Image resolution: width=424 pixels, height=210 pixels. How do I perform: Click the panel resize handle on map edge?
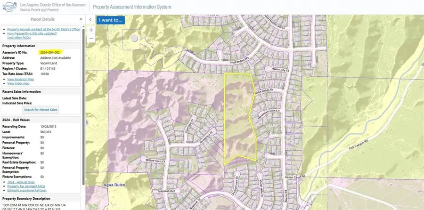(87, 122)
